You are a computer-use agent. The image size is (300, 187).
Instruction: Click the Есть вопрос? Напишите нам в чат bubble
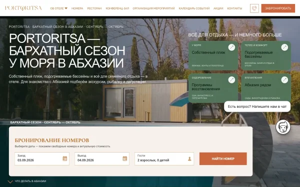tap(257, 107)
